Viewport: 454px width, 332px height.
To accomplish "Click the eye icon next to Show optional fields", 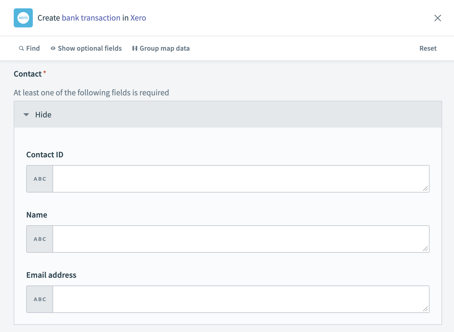I will 53,48.
